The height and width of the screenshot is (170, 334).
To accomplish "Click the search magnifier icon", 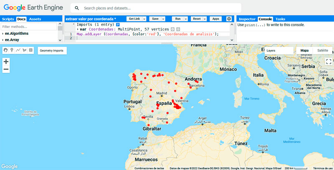I will point(77,8).
